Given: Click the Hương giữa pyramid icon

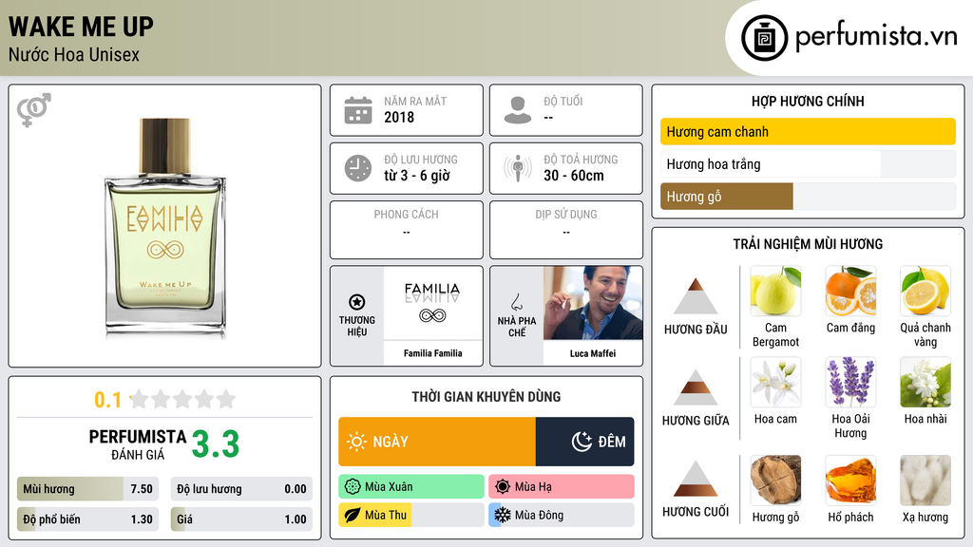Looking at the screenshot, I should (696, 387).
